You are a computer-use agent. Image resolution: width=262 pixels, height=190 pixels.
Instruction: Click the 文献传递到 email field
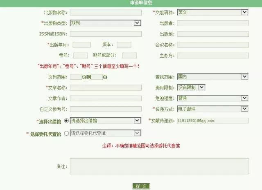click(213, 121)
